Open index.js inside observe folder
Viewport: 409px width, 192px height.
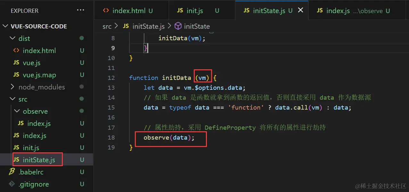pos(39,123)
